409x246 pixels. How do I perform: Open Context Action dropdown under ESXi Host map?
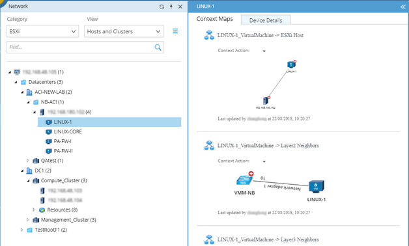tap(264, 51)
